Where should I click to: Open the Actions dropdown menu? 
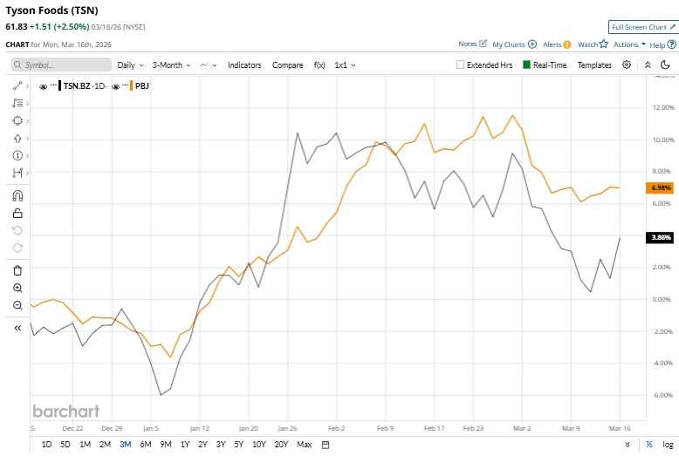click(629, 44)
